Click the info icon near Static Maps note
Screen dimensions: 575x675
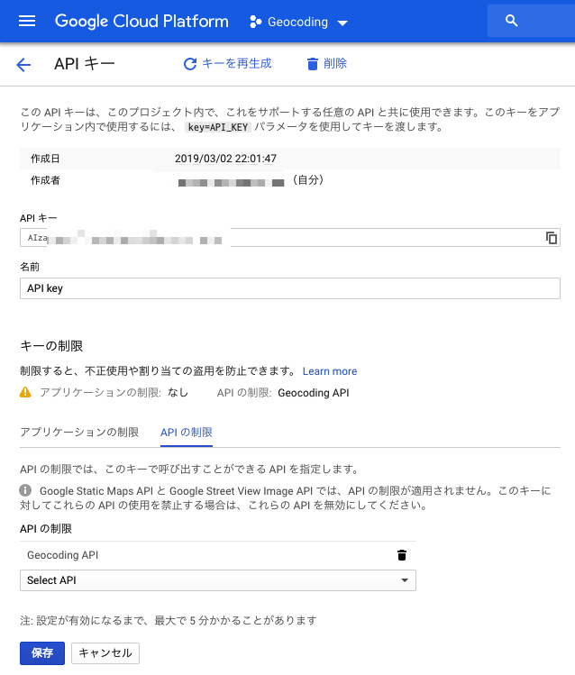(x=25, y=490)
